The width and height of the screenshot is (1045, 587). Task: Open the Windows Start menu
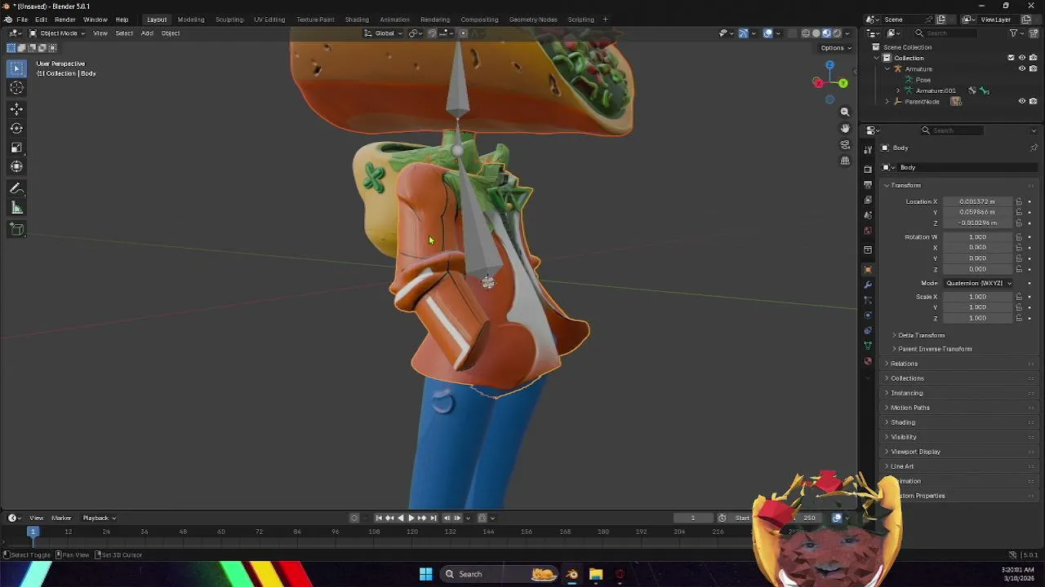click(x=425, y=574)
